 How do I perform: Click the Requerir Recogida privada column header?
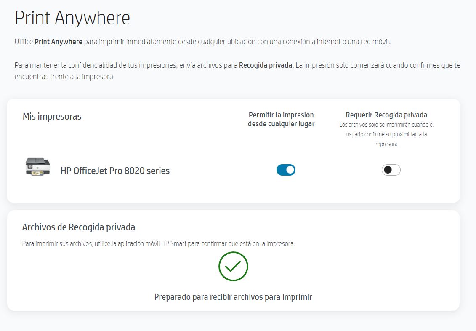pos(386,115)
